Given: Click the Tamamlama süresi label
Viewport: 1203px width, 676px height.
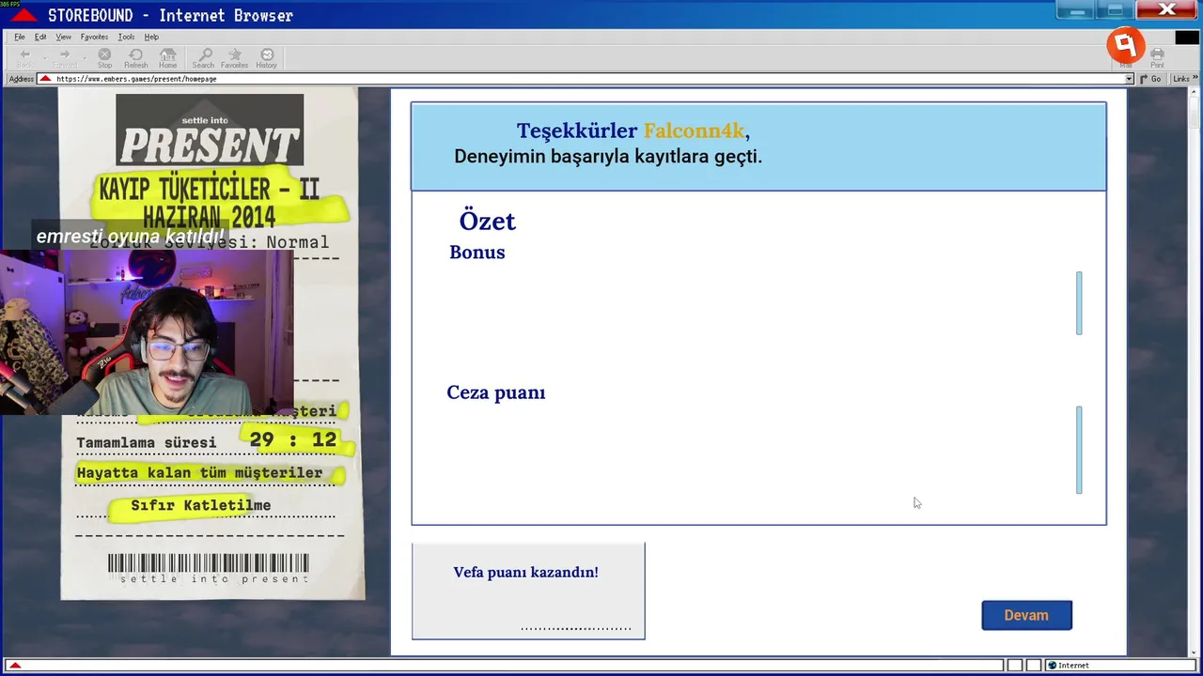Looking at the screenshot, I should coord(147,442).
